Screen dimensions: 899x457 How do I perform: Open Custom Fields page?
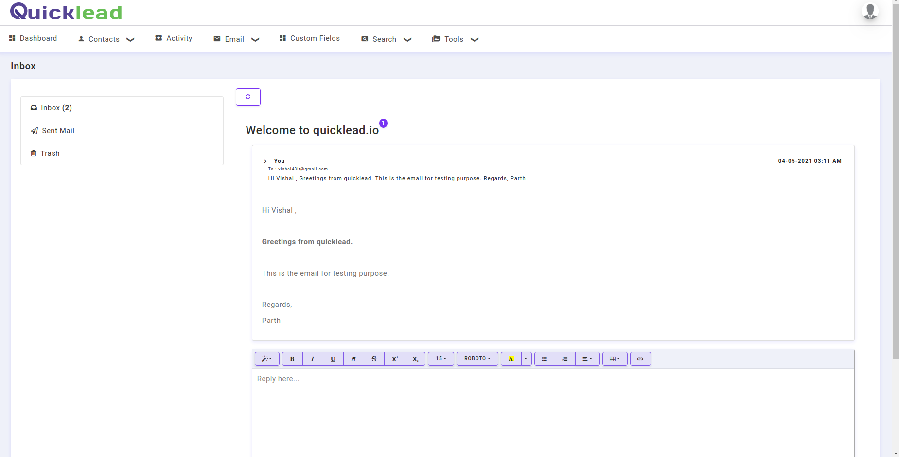tap(310, 38)
